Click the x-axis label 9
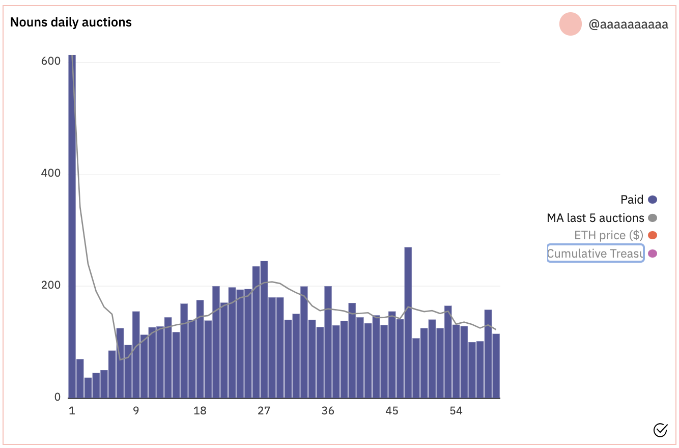This screenshot has width=679, height=448. (x=136, y=411)
